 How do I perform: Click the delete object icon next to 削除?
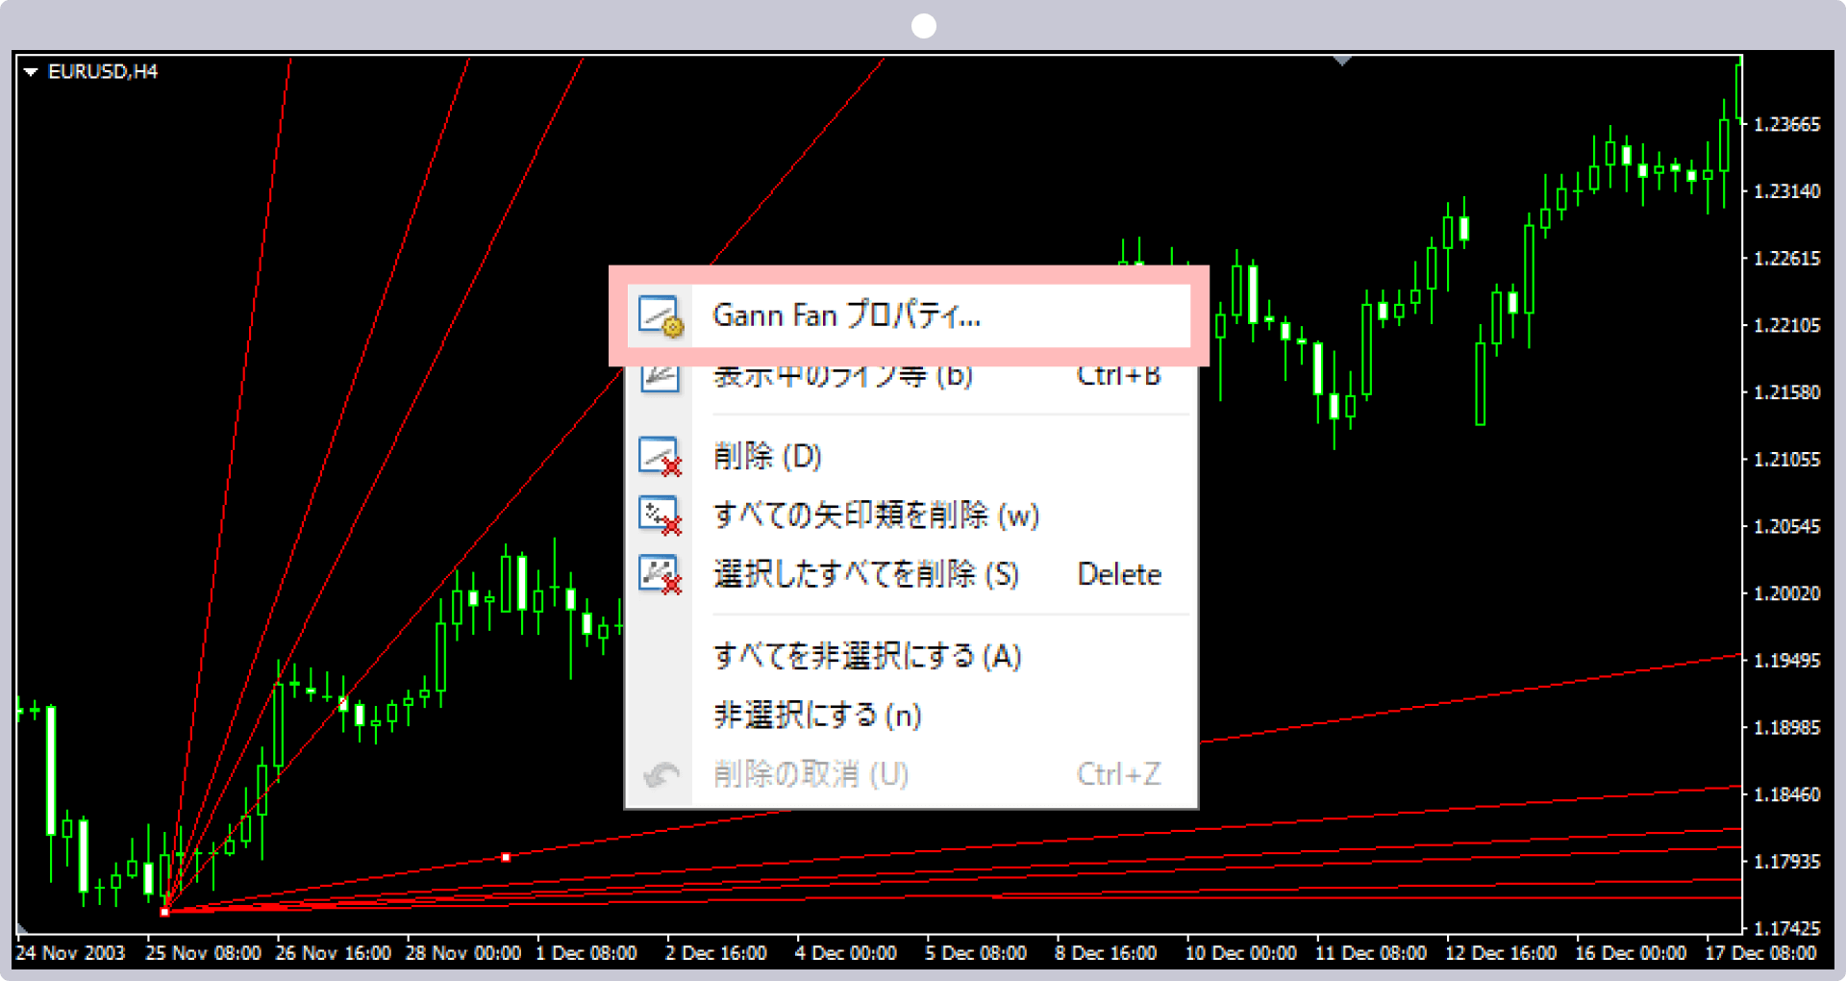tap(659, 455)
